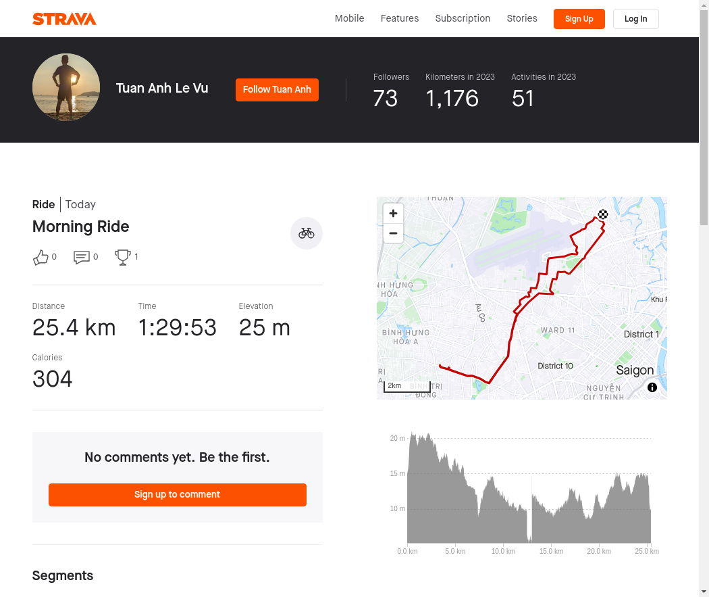This screenshot has height=597, width=709.
Task: Open the Stories nav link
Action: pyautogui.click(x=522, y=18)
